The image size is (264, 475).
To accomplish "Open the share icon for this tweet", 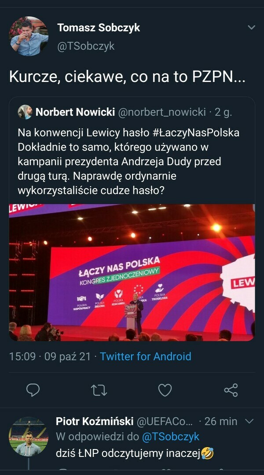I will [x=231, y=390].
